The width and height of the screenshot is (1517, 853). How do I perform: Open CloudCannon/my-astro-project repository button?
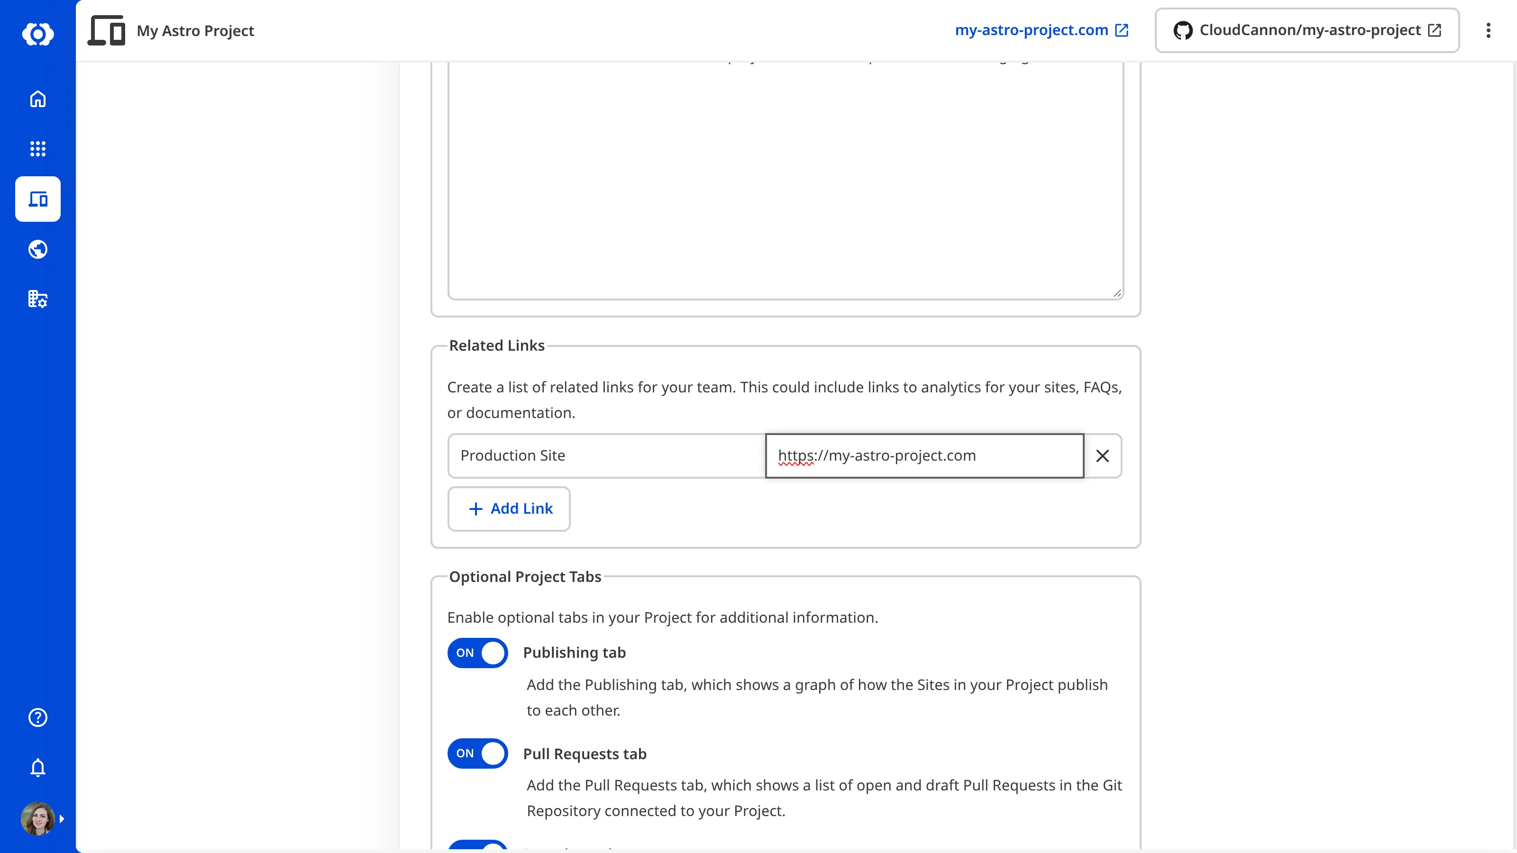click(x=1307, y=31)
